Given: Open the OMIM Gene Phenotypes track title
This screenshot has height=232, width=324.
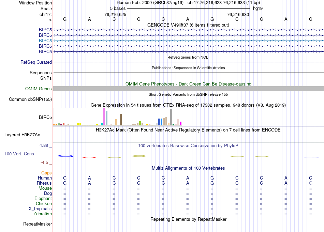Looking at the screenshot, I should [x=188, y=84].
